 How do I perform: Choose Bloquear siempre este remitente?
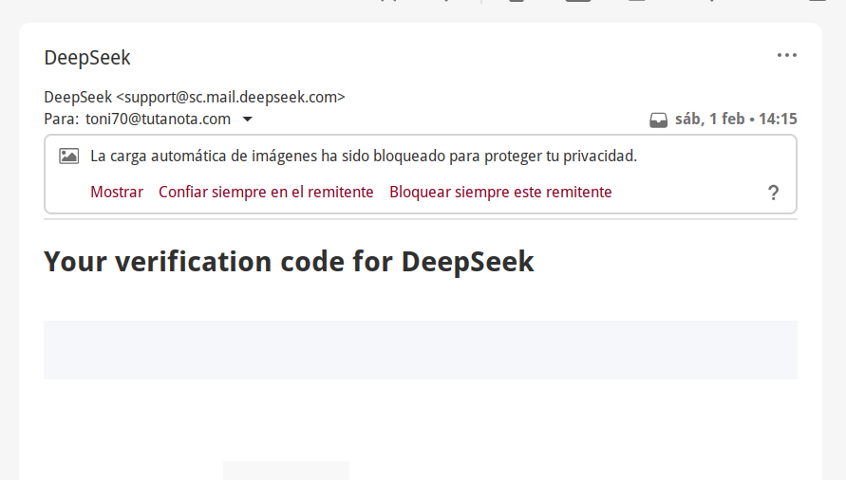[x=500, y=192]
